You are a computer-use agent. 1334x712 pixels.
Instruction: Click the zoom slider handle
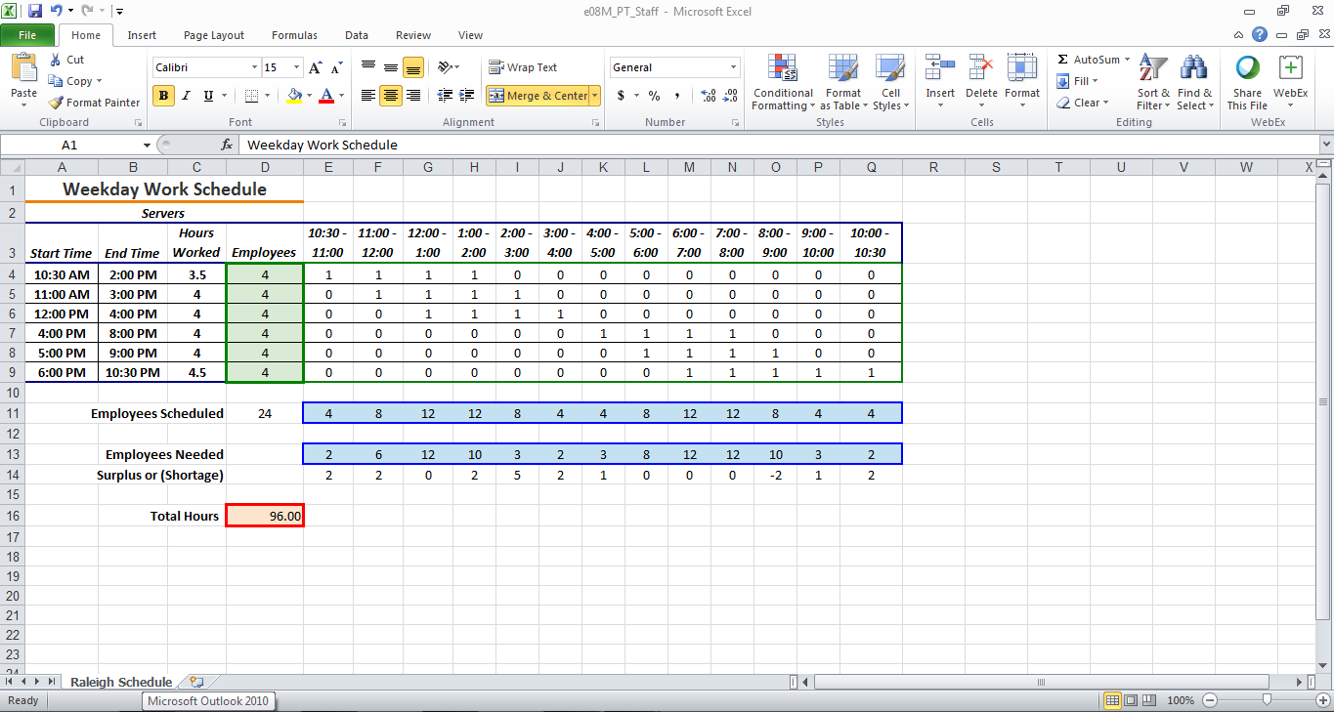tap(1267, 700)
